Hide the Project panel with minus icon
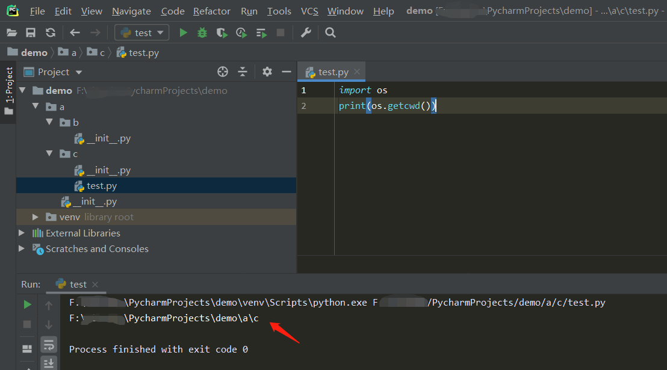 click(x=287, y=72)
